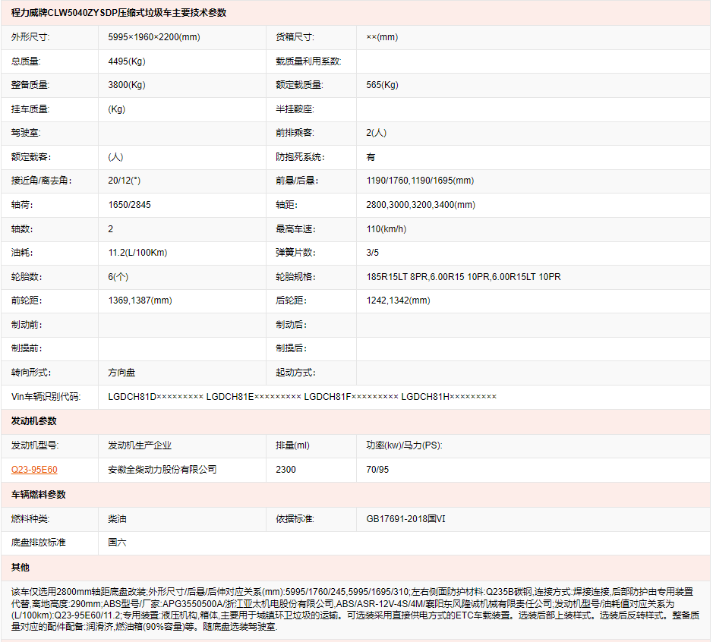Click the engine manufacturer 安徽全柴动力股份有限公司
Image resolution: width=713 pixels, height=642 pixels.
[x=162, y=470]
